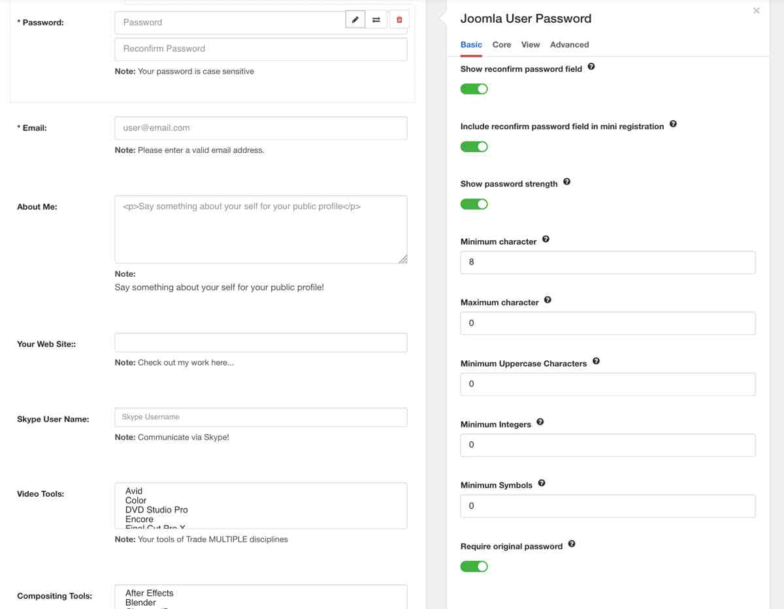The width and height of the screenshot is (784, 609).
Task: Toggle Include reconfirm password in mini registration
Action: pyautogui.click(x=474, y=147)
